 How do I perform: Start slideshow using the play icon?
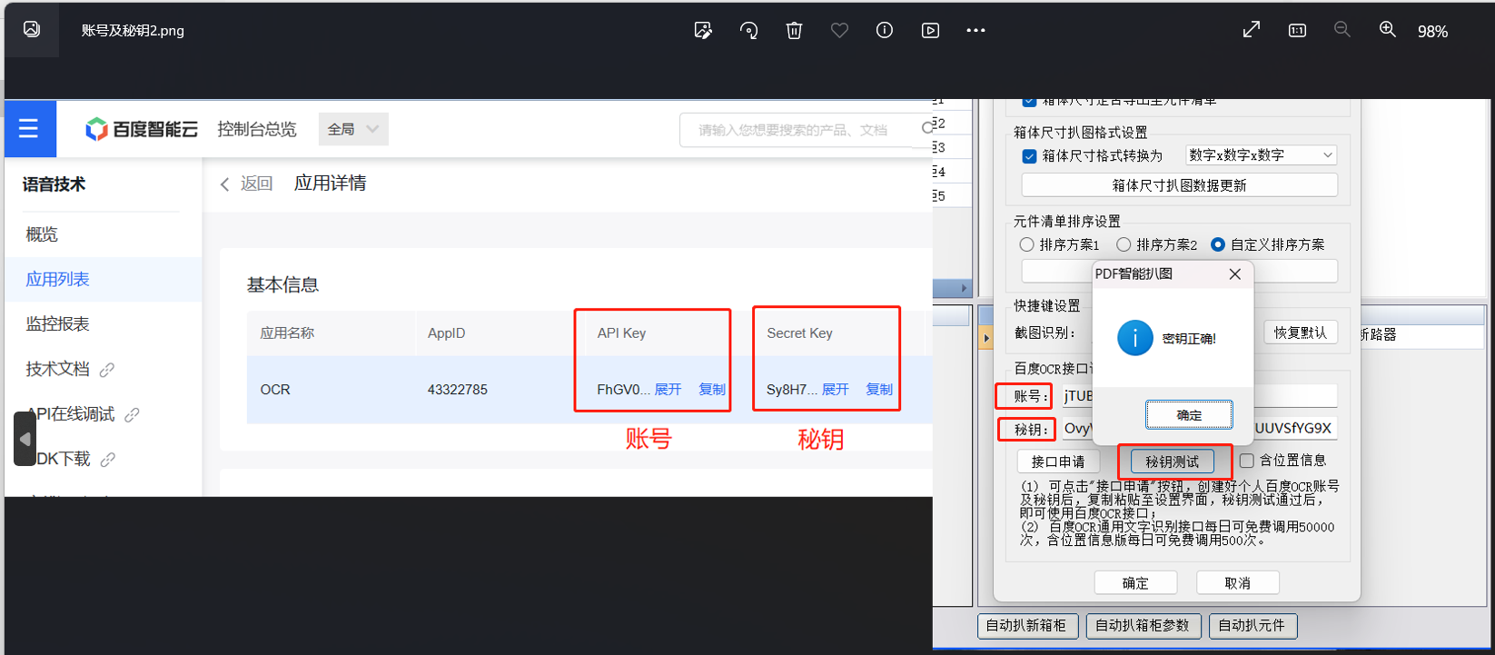(x=930, y=30)
